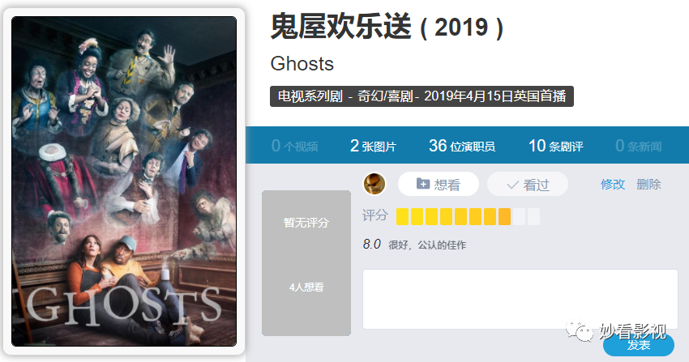Select the fifth yellow rating block
The width and height of the screenshot is (689, 362).
tap(460, 217)
